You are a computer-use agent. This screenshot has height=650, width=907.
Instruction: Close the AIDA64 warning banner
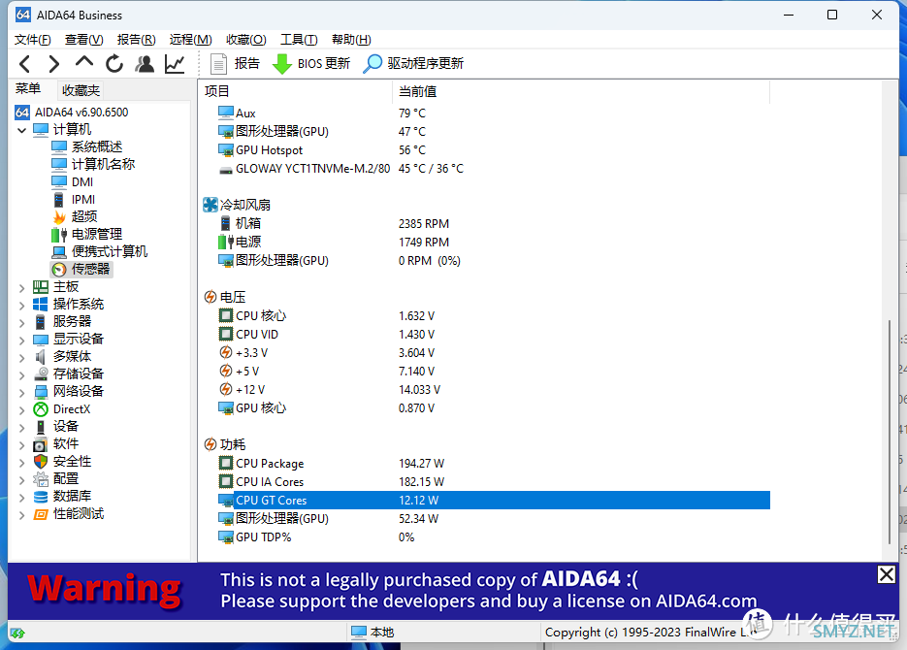pyautogui.click(x=887, y=574)
